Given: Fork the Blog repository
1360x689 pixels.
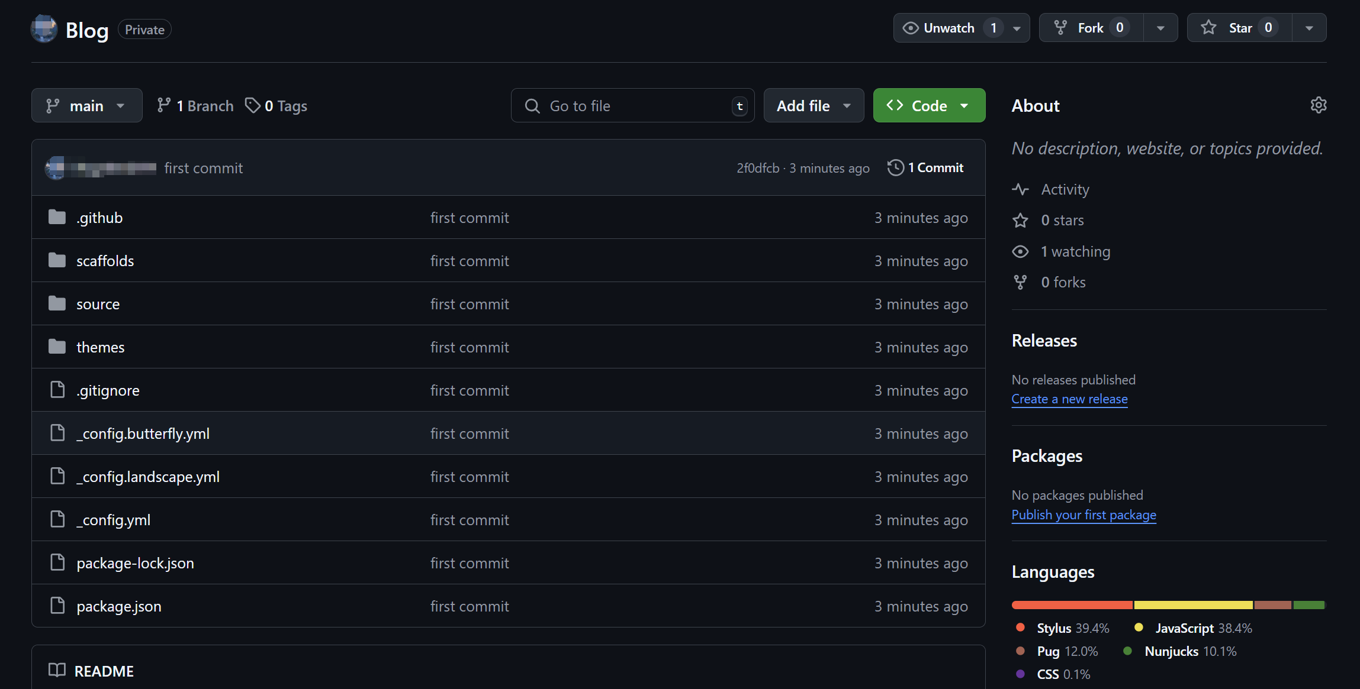Looking at the screenshot, I should coord(1090,28).
